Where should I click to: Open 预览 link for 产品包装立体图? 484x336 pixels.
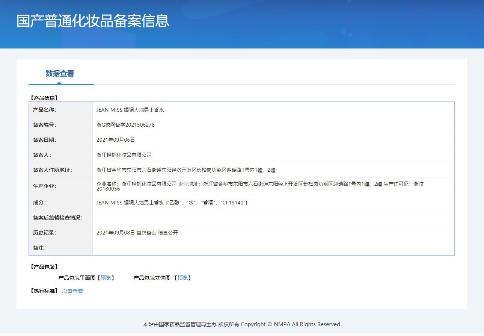pyautogui.click(x=183, y=278)
